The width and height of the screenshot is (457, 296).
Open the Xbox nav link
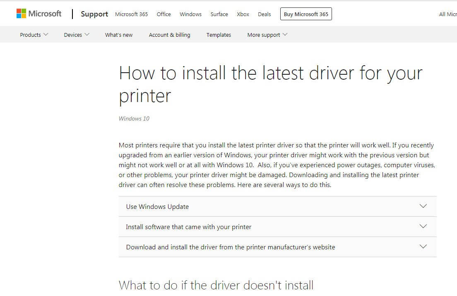(243, 14)
